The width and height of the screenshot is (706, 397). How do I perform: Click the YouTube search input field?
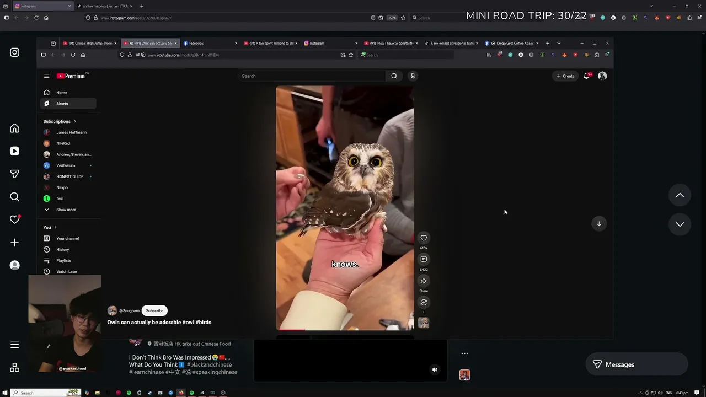click(x=312, y=76)
